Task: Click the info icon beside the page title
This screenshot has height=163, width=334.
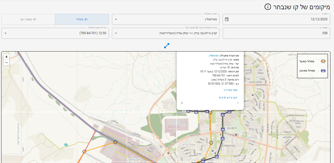Action: [268, 7]
